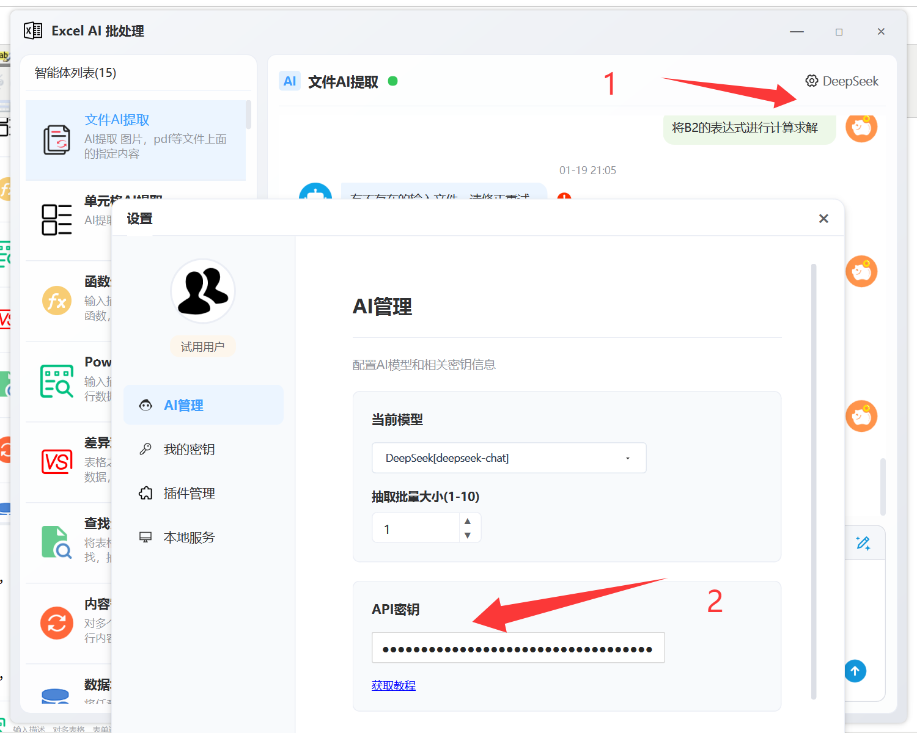Click the magic pen edit icon

click(x=863, y=543)
